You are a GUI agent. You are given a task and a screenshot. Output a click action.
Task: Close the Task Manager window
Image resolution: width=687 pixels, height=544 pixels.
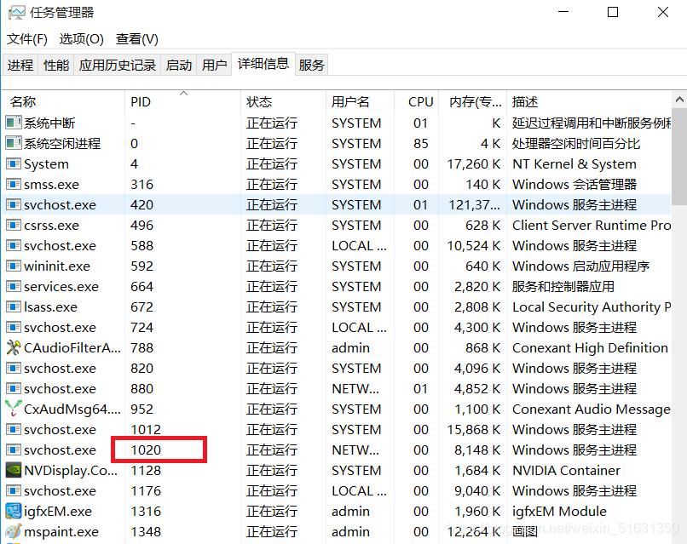[663, 12]
